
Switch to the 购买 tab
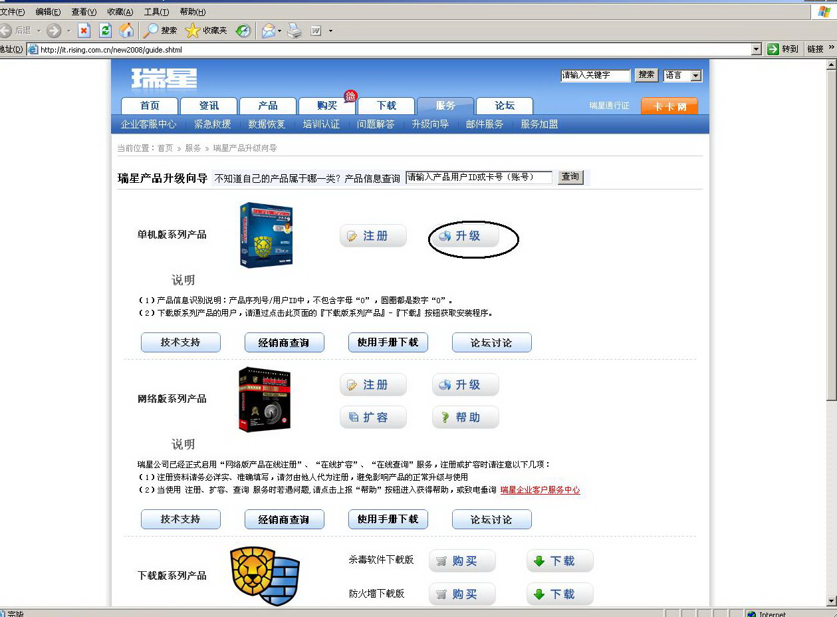tap(327, 106)
